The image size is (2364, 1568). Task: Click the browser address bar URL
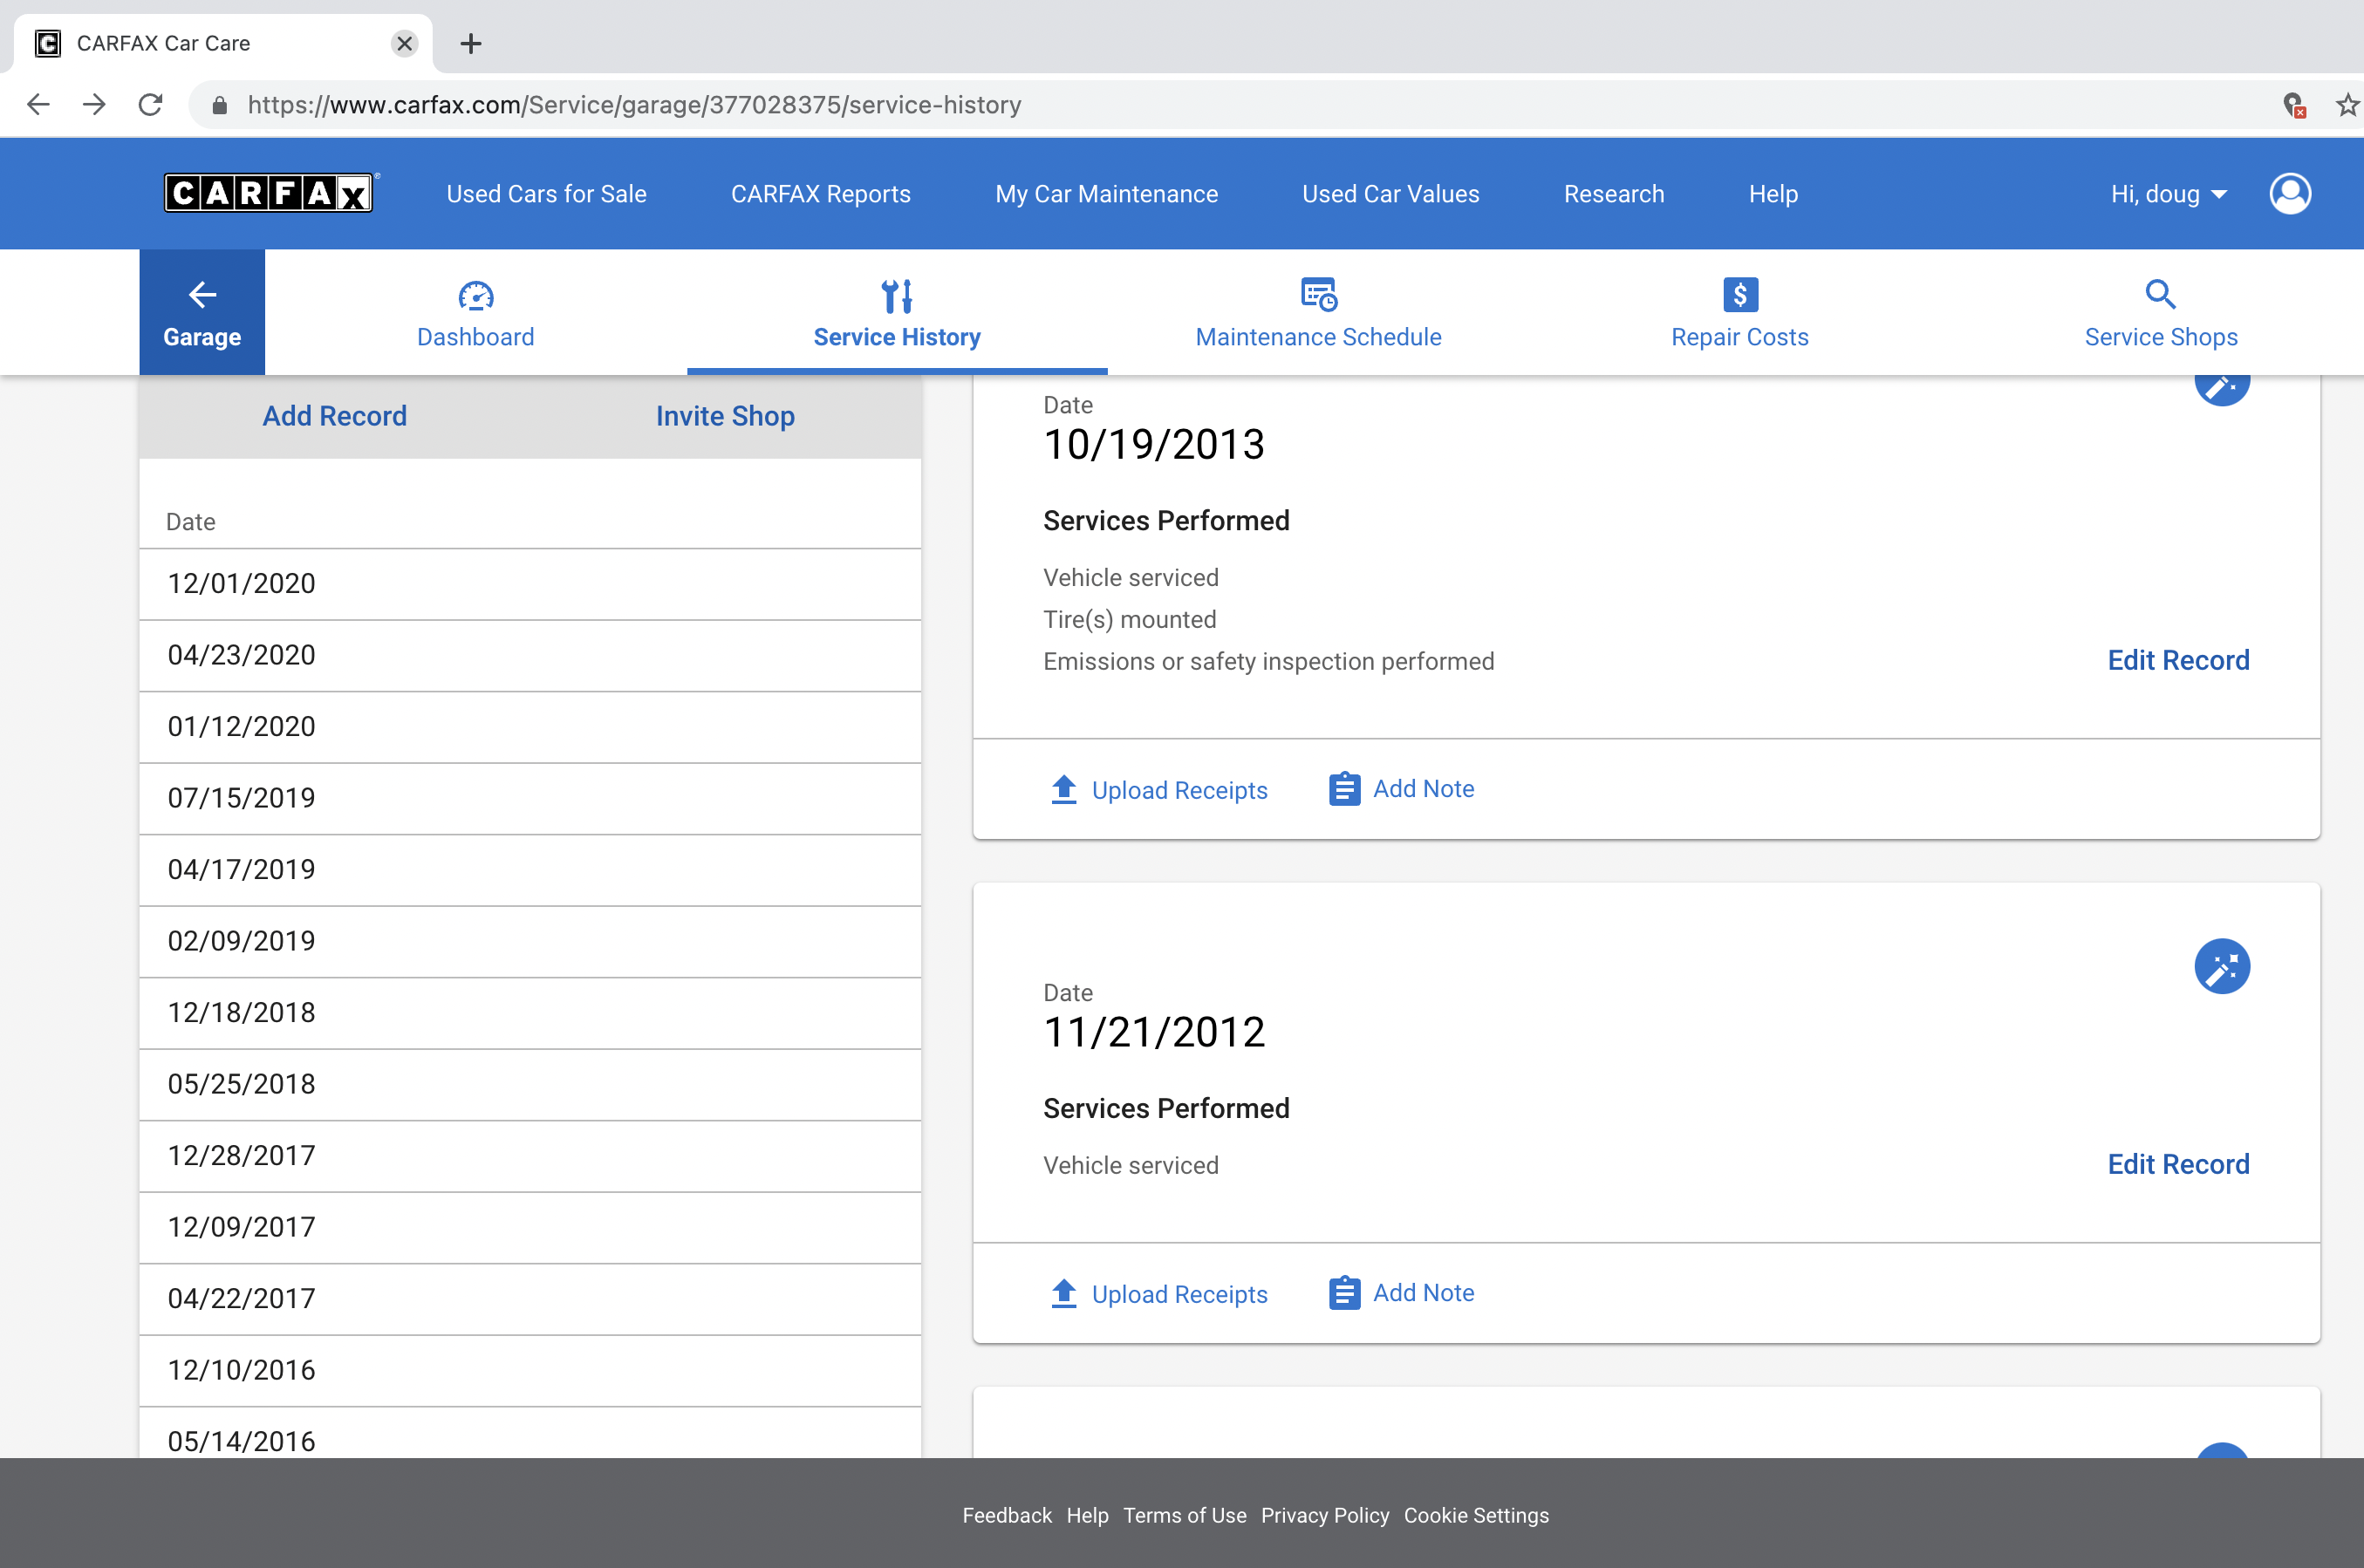[x=634, y=105]
